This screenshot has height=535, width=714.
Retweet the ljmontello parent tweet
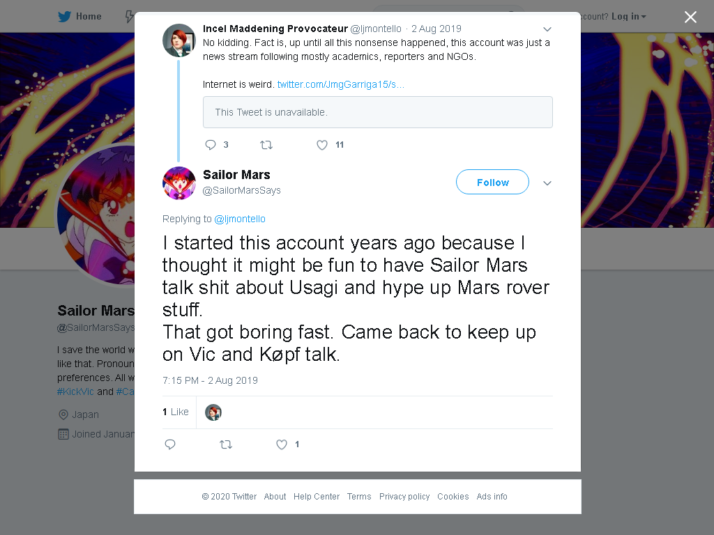point(266,145)
